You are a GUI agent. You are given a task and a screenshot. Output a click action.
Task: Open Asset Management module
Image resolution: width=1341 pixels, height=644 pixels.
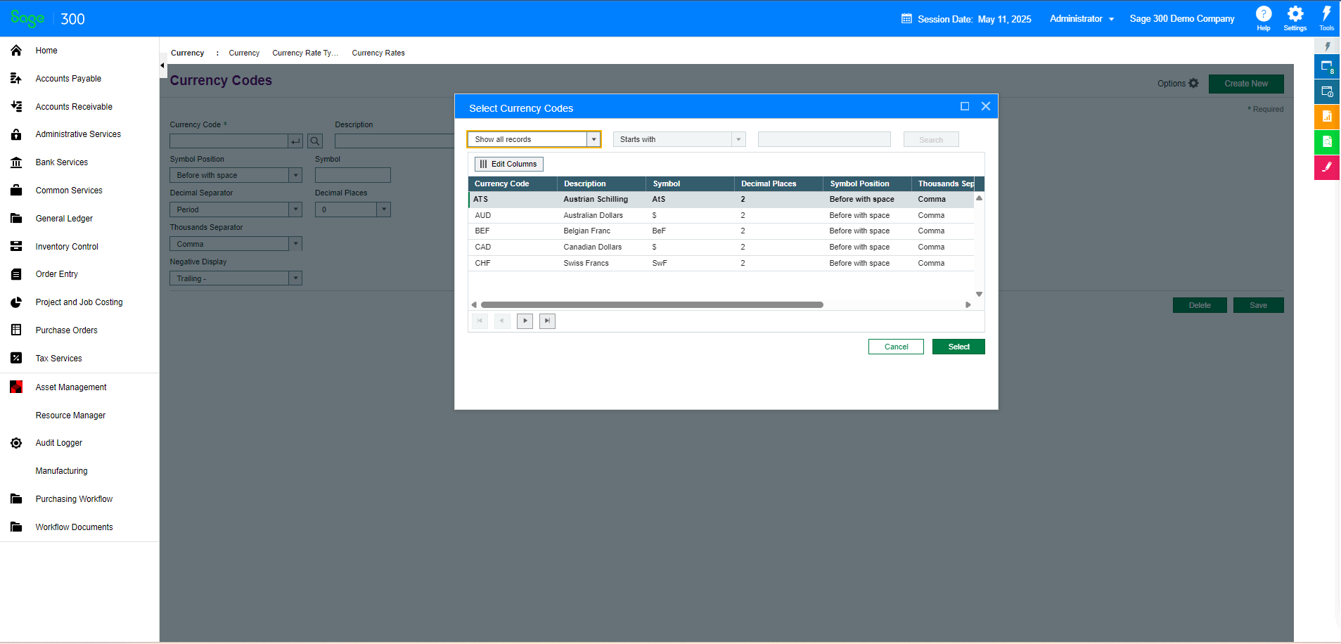coord(71,387)
